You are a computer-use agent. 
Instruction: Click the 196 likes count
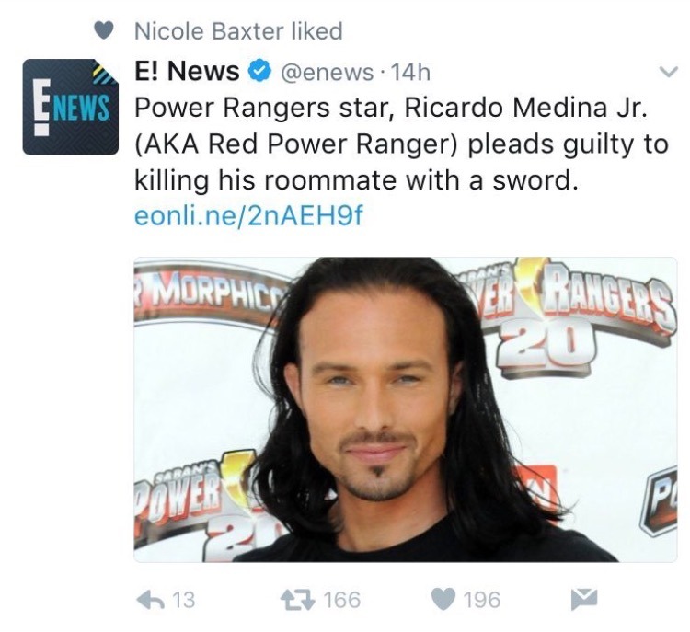(482, 600)
